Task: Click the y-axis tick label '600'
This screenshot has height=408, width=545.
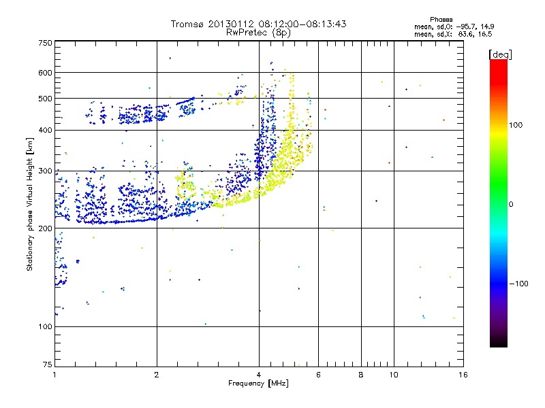Action: (45, 73)
